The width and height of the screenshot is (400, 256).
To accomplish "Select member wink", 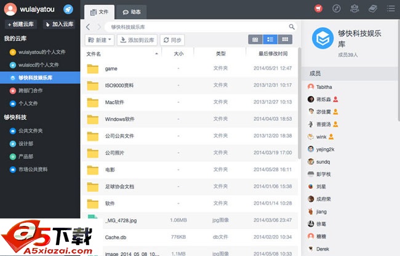I will (x=321, y=137).
